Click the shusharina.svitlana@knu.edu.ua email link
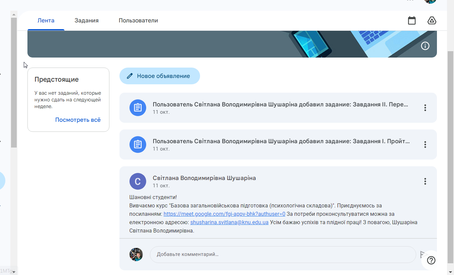This screenshot has width=454, height=275. coord(229,222)
